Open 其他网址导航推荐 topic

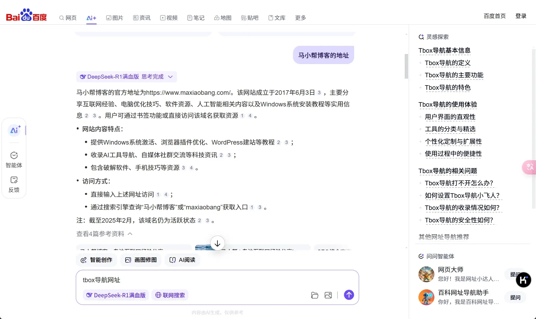[x=444, y=237]
